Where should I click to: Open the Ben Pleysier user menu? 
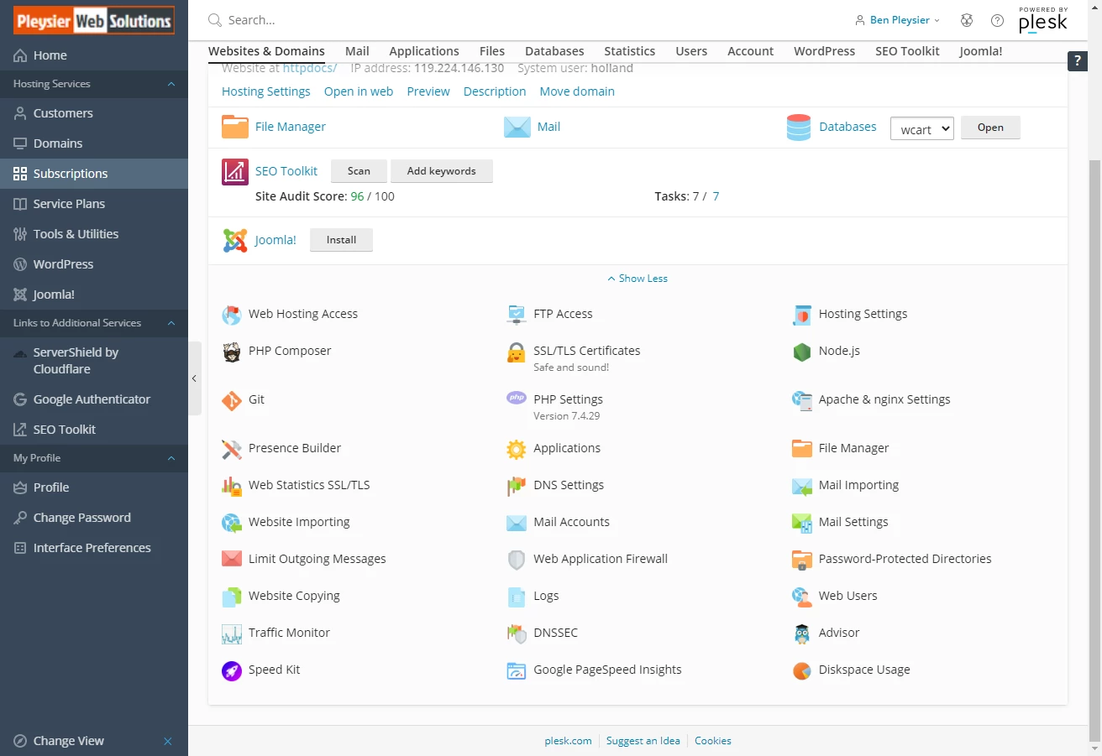coord(897,20)
